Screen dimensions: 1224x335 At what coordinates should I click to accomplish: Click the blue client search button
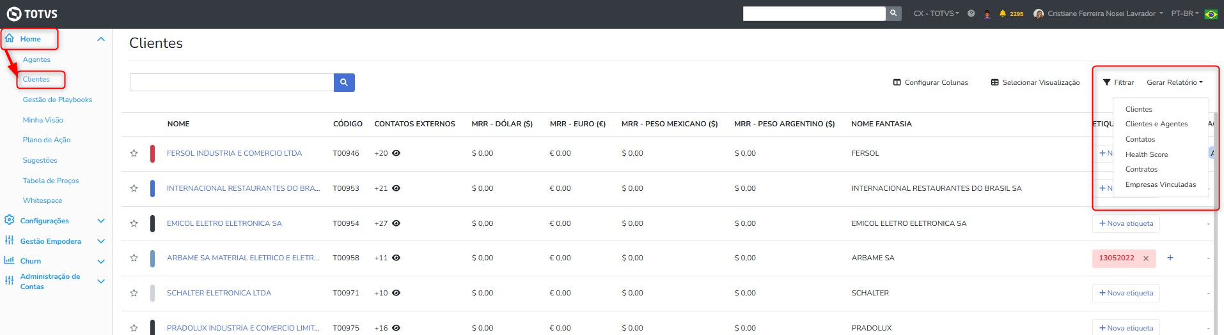[x=344, y=82]
